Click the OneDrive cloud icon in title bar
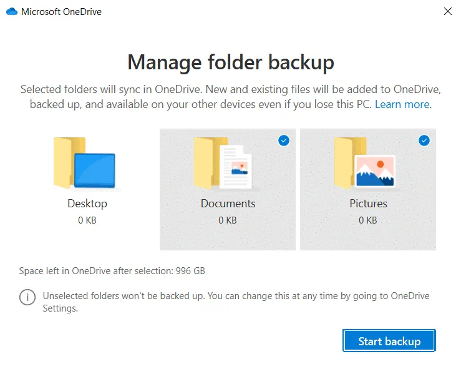Viewport: 461px width, 374px height. (x=11, y=12)
